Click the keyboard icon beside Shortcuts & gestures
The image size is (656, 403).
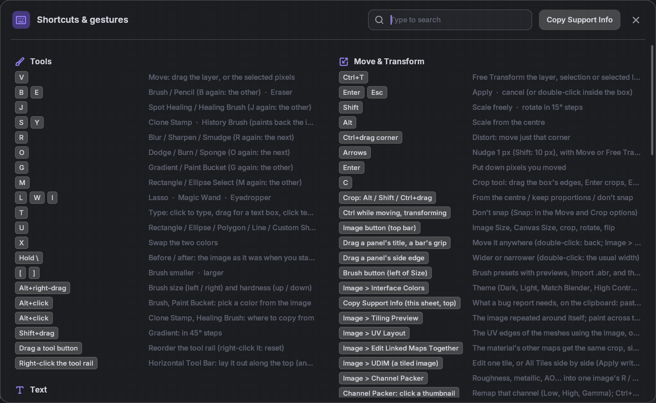21,20
